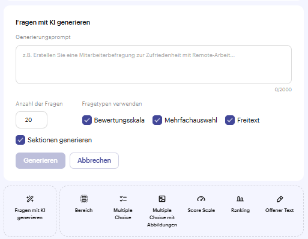Screen dimensions: 308x239
Task: Focus the Generierungsprompt text area
Action: click(x=154, y=64)
